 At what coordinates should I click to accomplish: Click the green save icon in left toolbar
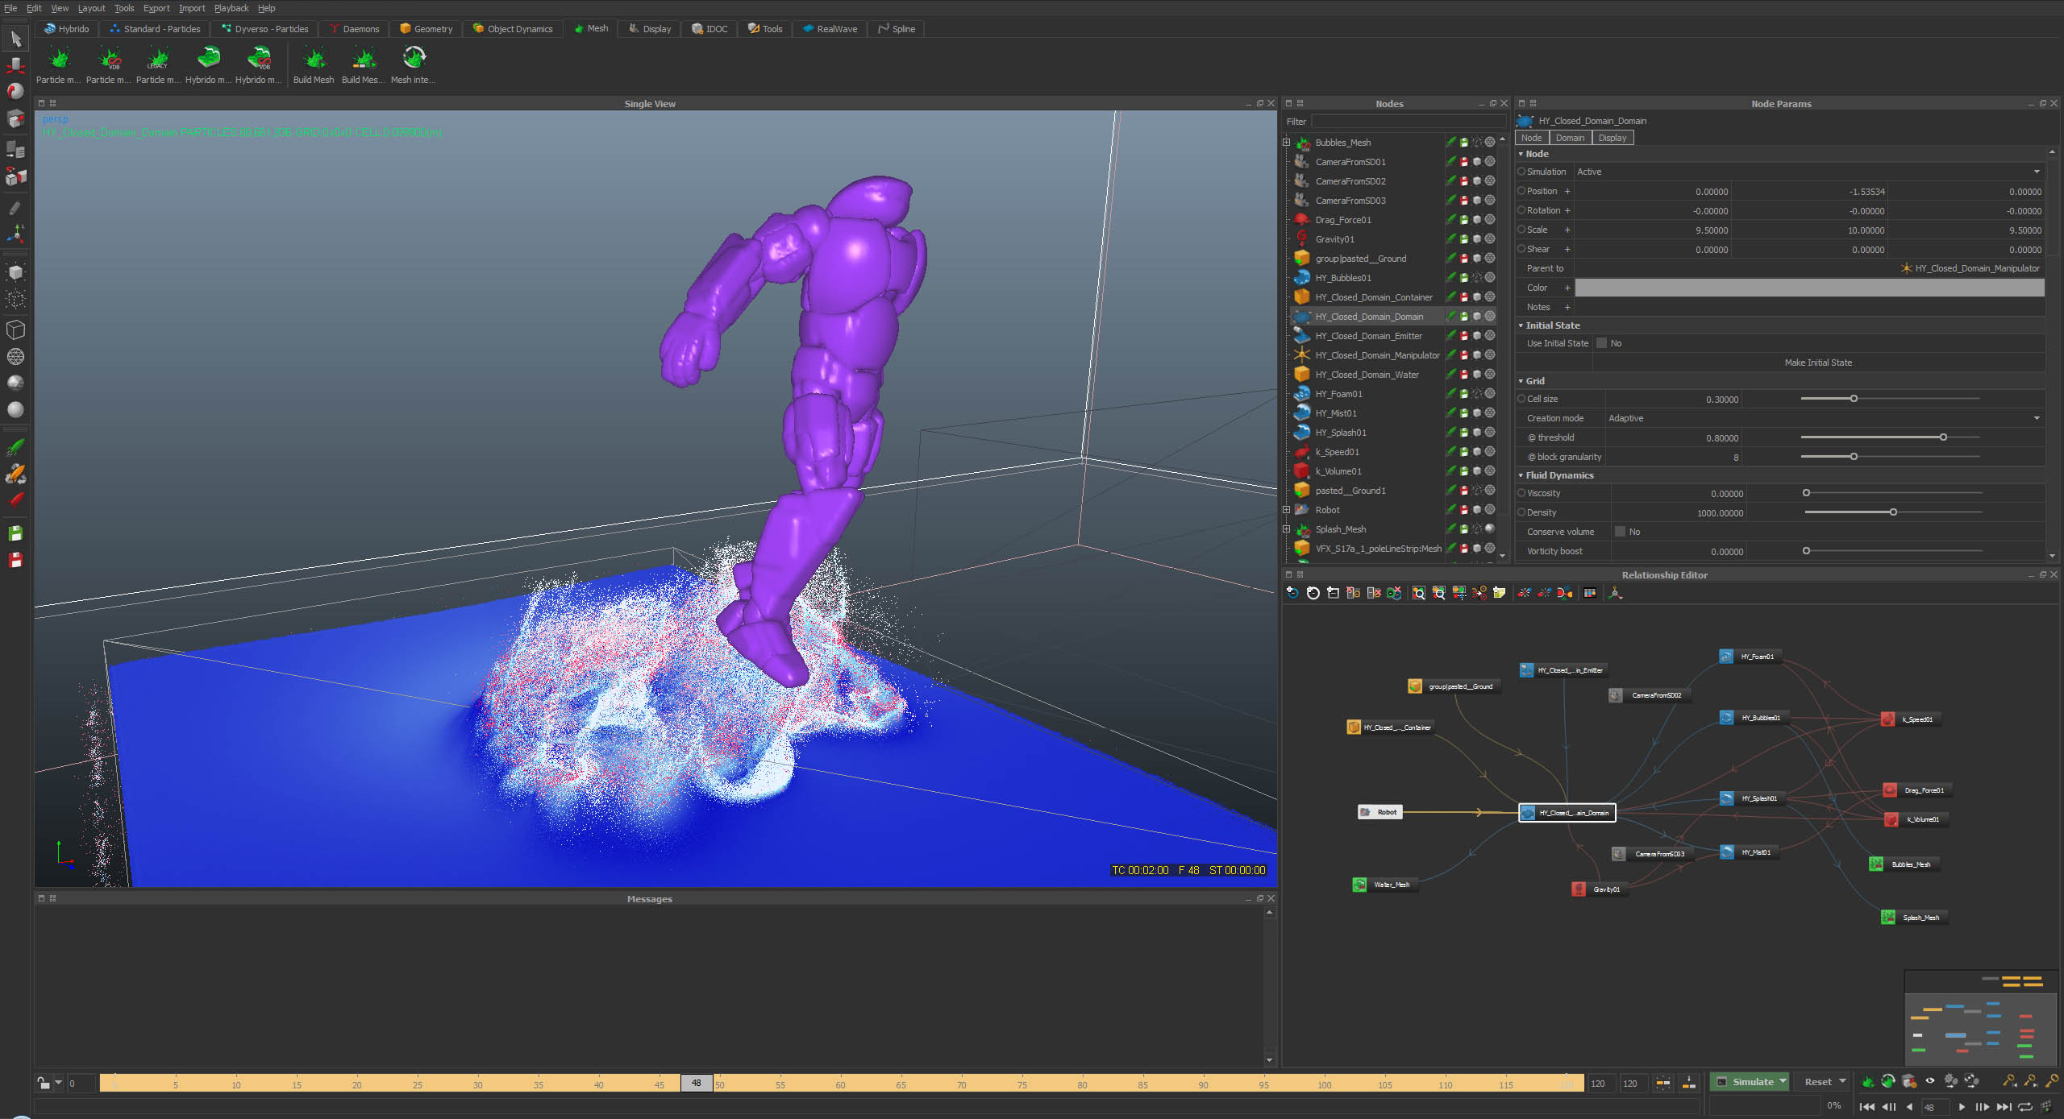pyautogui.click(x=15, y=533)
